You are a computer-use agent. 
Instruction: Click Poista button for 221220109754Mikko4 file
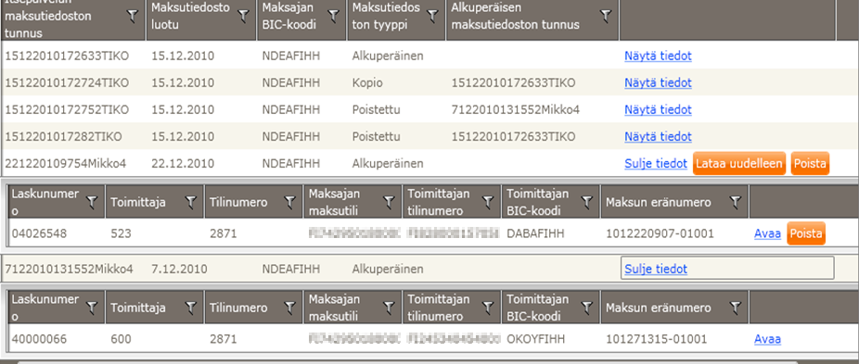810,164
